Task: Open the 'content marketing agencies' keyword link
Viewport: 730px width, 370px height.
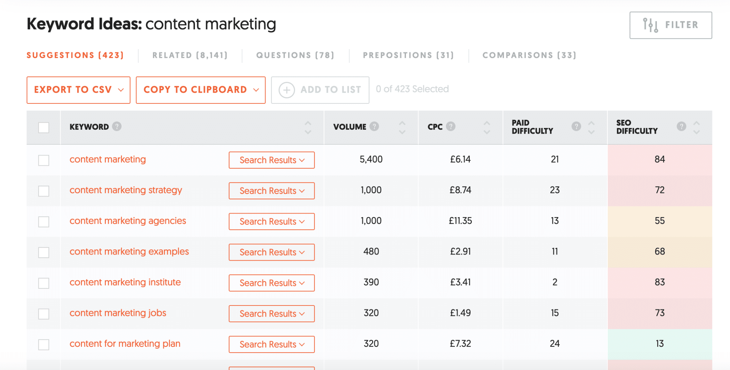Action: point(128,221)
